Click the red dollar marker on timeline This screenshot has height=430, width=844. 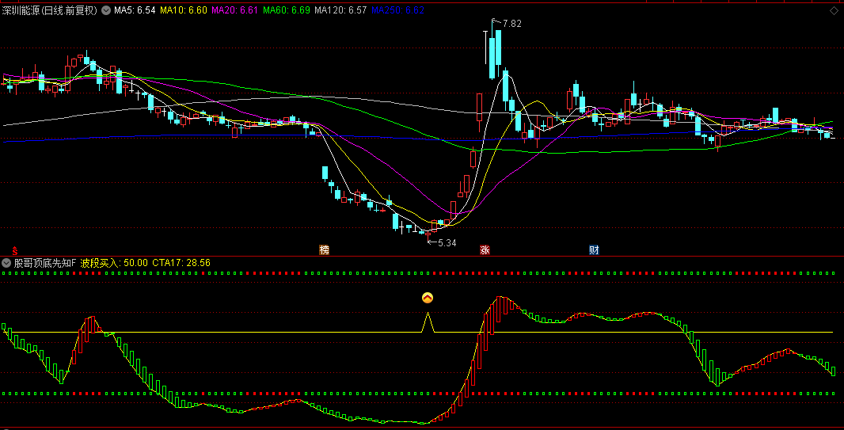tap(13, 249)
